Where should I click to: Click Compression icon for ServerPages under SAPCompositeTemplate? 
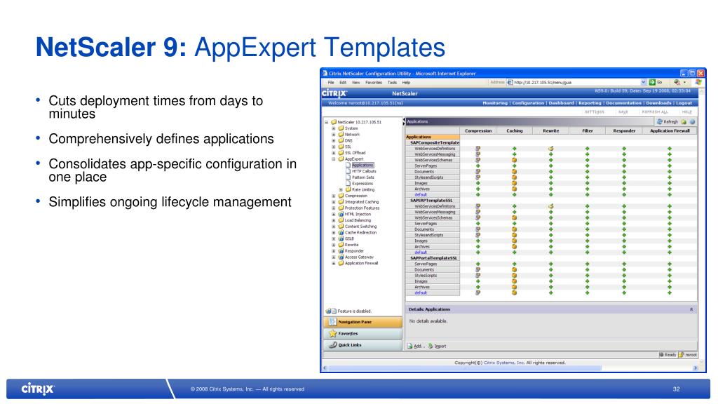tap(478, 166)
